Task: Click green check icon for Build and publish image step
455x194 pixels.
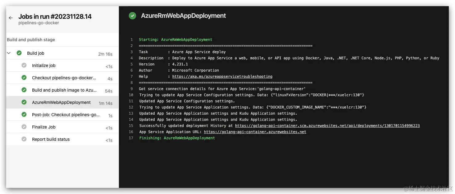Action: (x=24, y=90)
